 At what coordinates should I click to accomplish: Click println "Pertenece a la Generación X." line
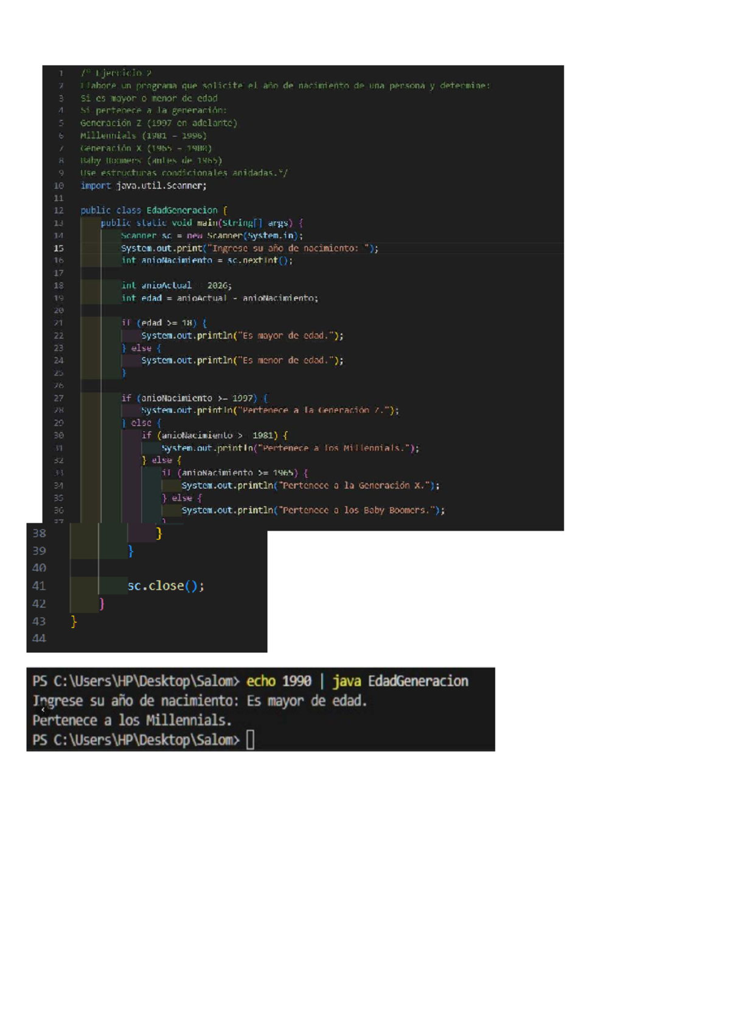click(310, 486)
